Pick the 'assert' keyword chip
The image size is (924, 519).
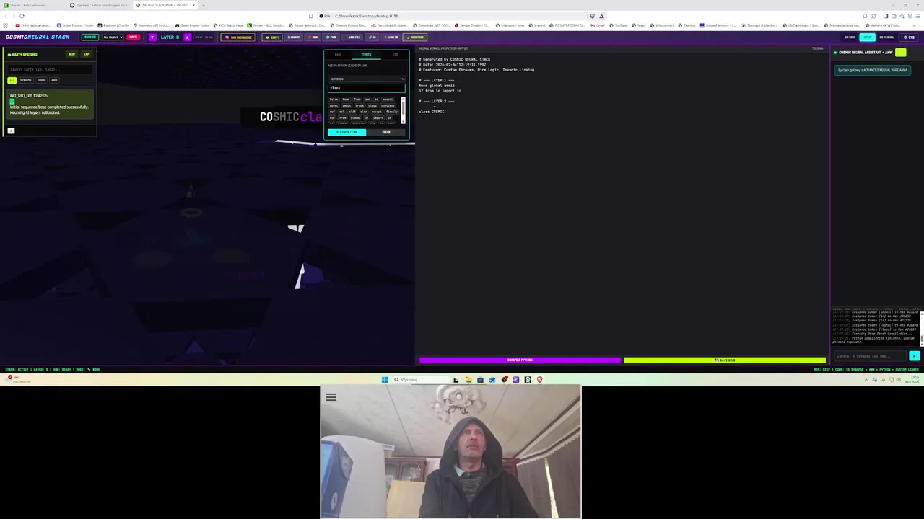pos(388,99)
